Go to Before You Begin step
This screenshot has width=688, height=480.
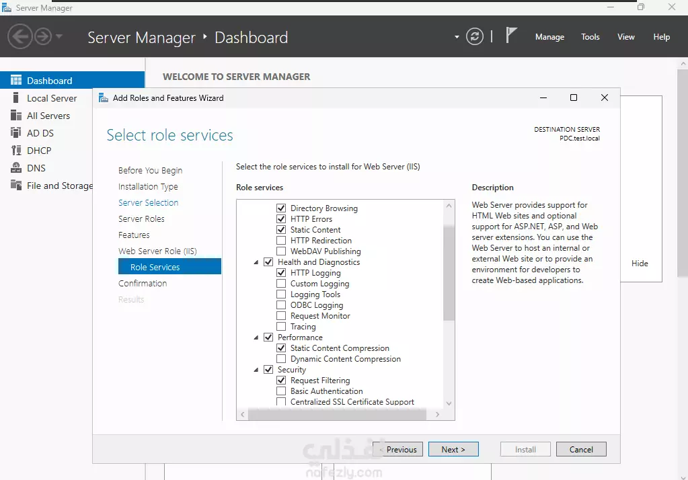[150, 170]
